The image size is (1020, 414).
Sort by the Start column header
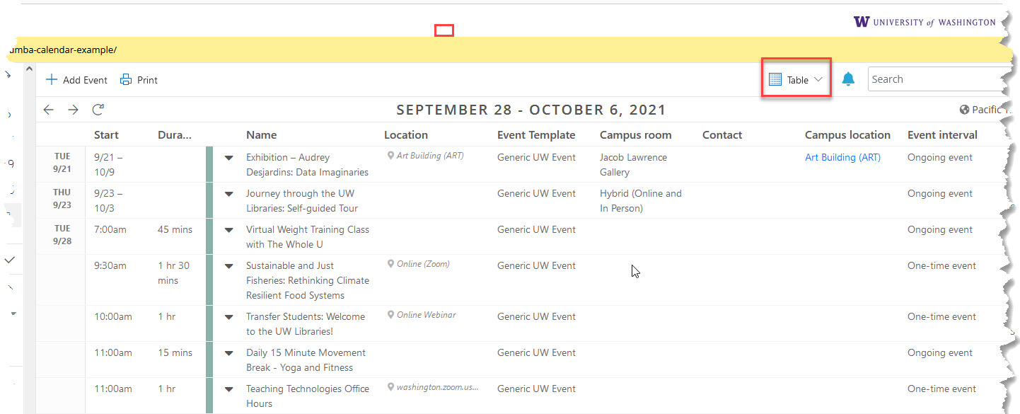coord(106,134)
